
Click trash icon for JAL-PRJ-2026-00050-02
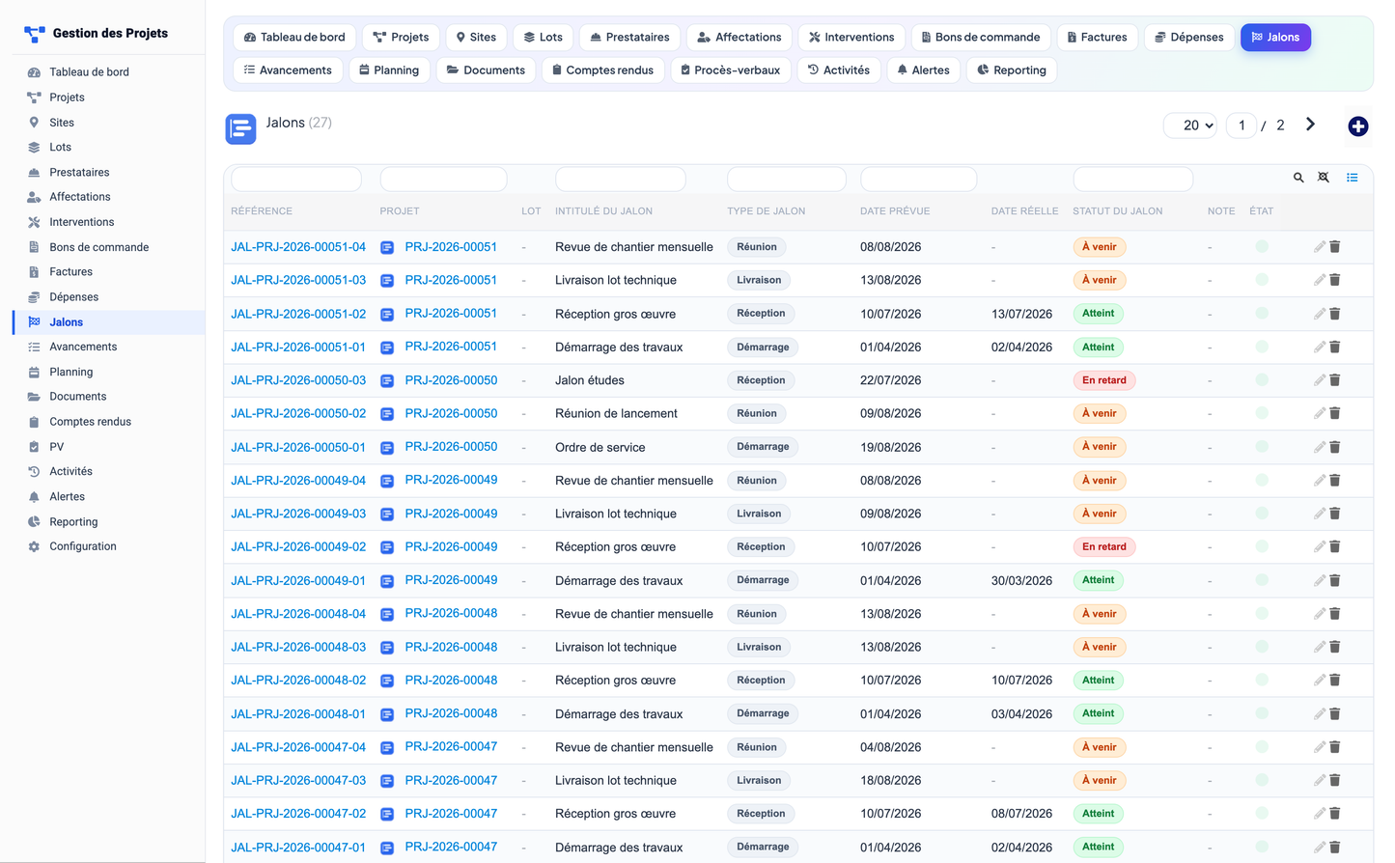click(x=1335, y=414)
